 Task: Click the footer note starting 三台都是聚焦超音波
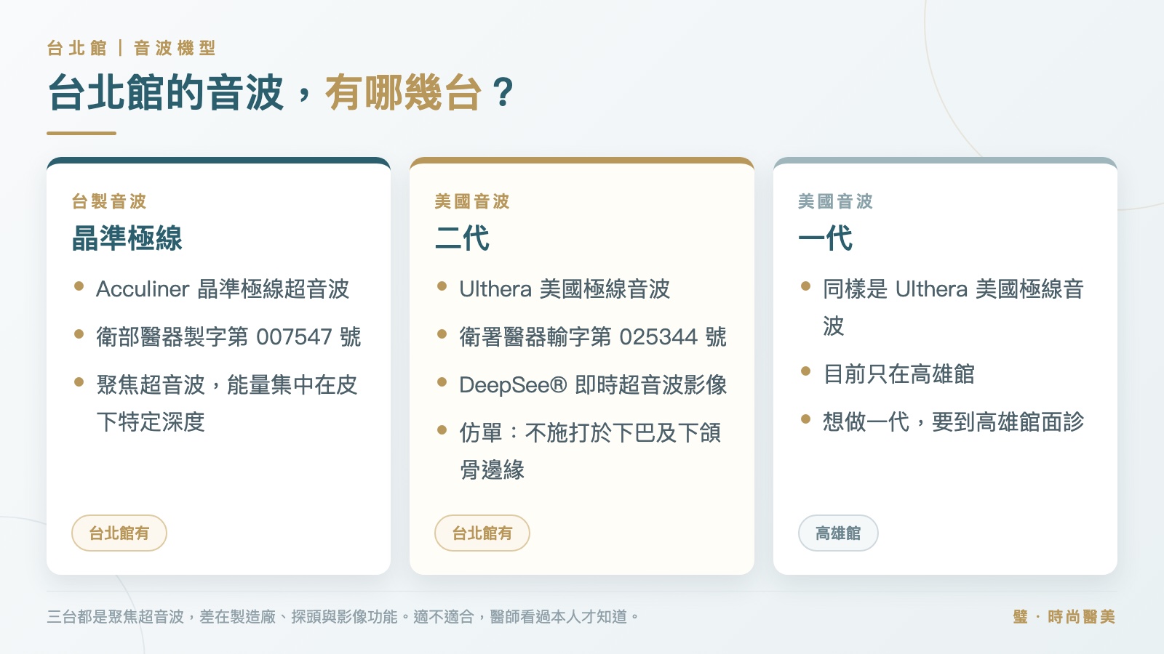(343, 617)
